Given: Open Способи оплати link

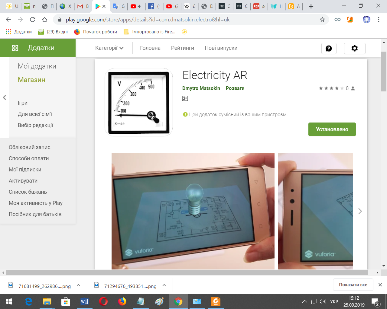Looking at the screenshot, I should [29, 158].
